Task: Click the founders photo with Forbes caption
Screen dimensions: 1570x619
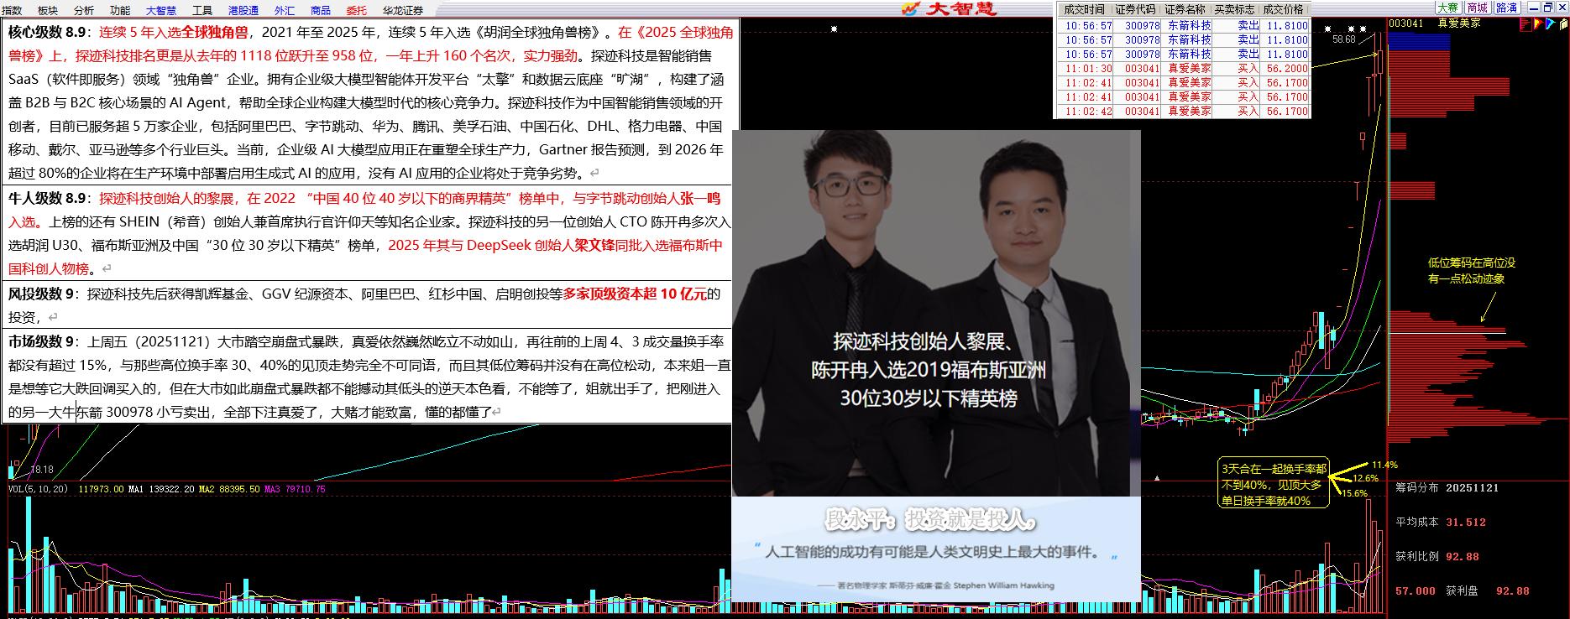Action: pyautogui.click(x=936, y=313)
